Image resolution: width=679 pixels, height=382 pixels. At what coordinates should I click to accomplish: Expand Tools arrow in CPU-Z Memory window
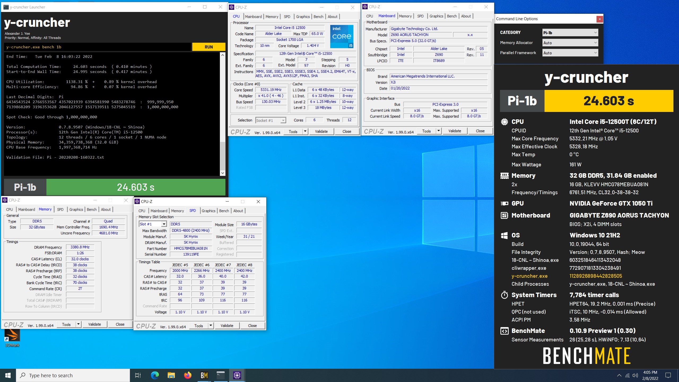pyautogui.click(x=78, y=324)
